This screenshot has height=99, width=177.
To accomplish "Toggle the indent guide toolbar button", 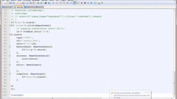I will pos(74,3).
